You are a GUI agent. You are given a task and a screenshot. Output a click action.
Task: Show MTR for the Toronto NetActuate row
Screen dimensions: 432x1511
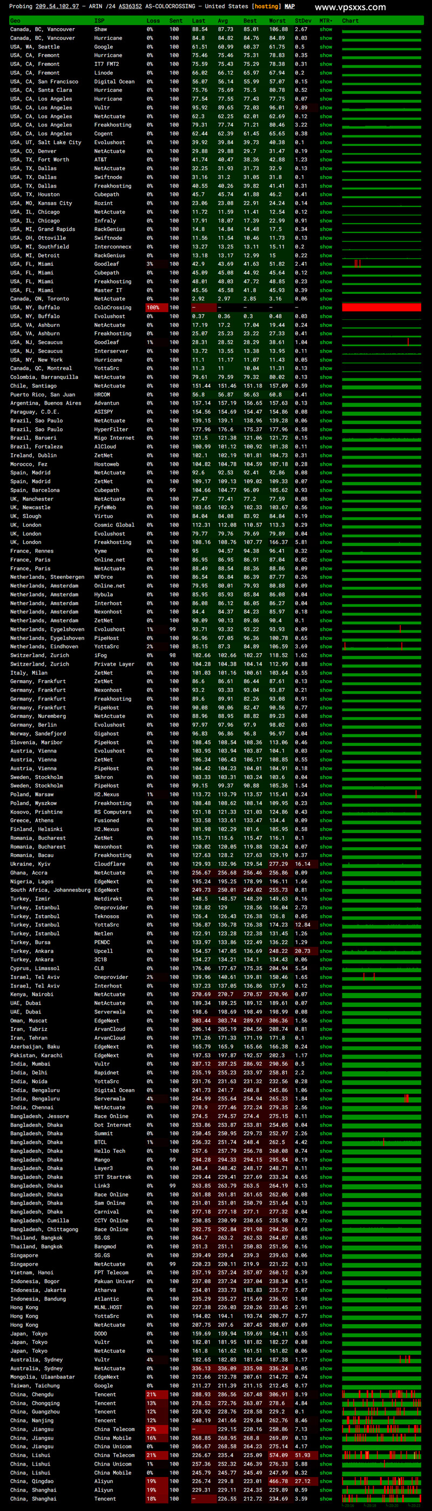pos(326,299)
